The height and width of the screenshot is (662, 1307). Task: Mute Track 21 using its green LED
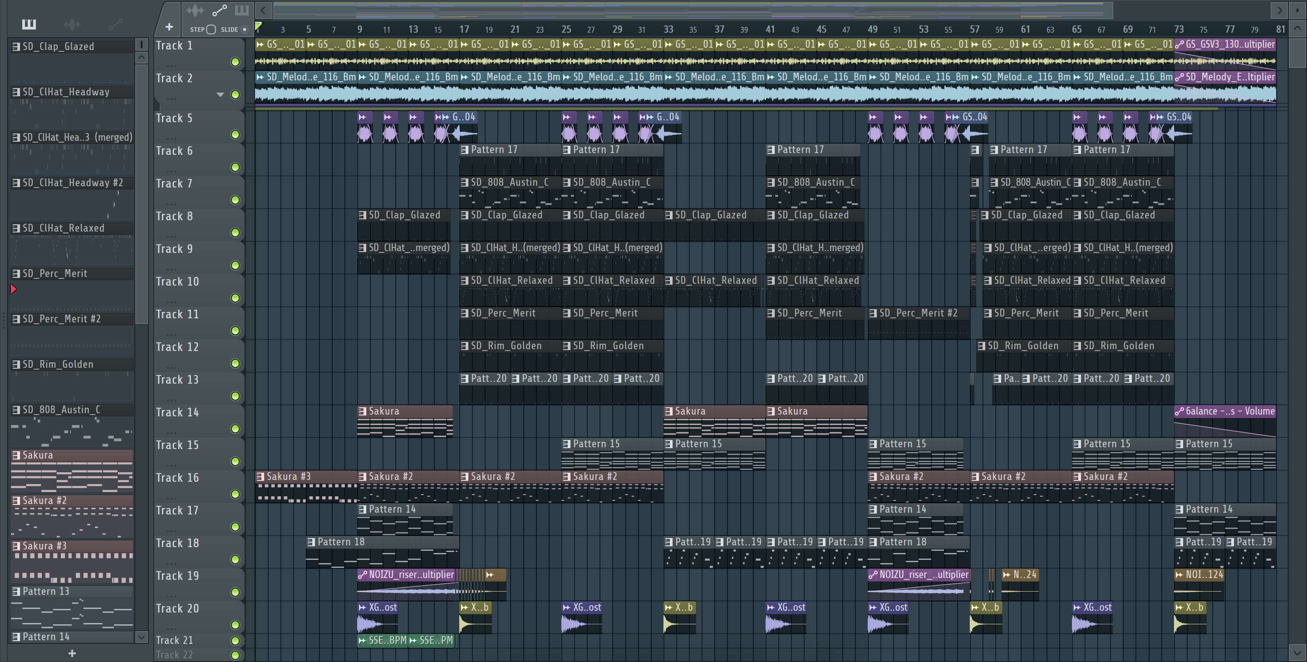235,641
